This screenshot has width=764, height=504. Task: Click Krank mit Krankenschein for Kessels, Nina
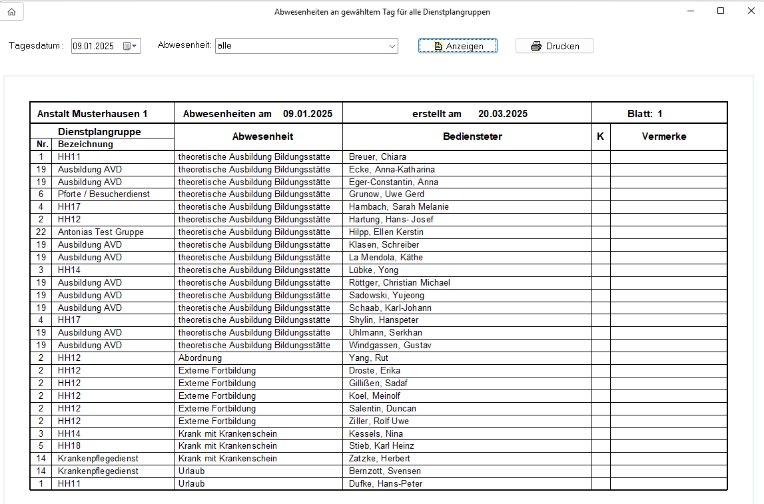[227, 433]
